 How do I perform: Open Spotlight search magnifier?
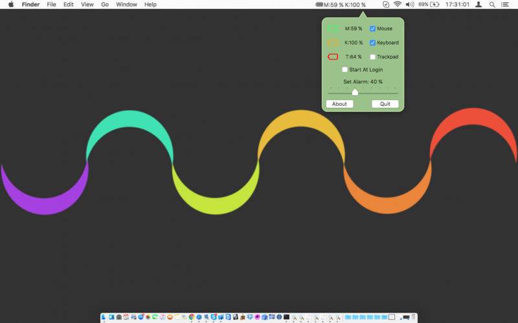tap(492, 5)
